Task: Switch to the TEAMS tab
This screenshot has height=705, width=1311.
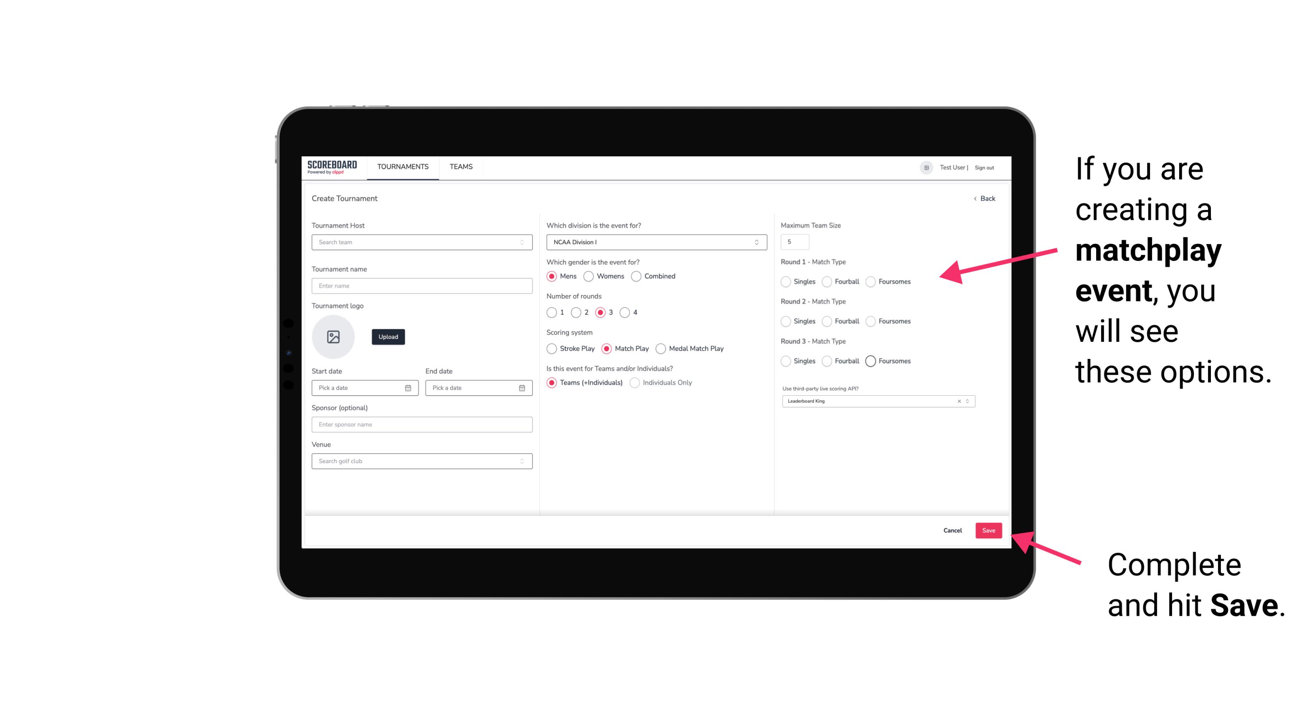Action: [x=461, y=167]
